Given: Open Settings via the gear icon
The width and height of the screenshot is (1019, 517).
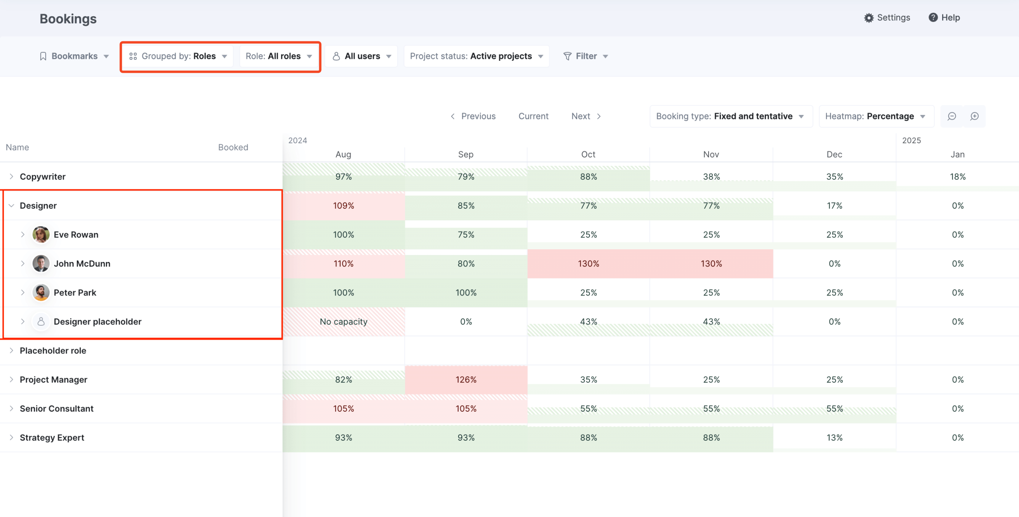Looking at the screenshot, I should coord(869,18).
